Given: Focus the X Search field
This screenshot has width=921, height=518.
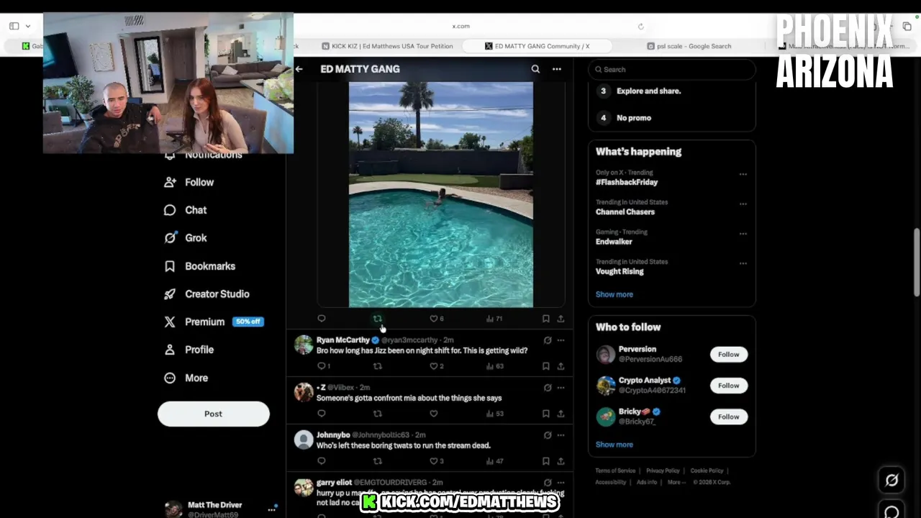Looking at the screenshot, I should point(672,70).
